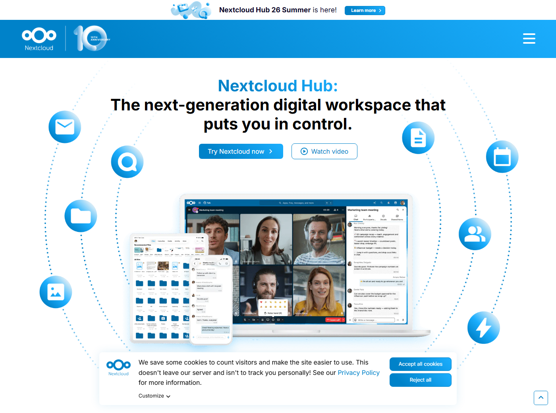Click the Nextcloud logo in cookie banner
Viewport: 556px width, 413px height.
point(118,368)
